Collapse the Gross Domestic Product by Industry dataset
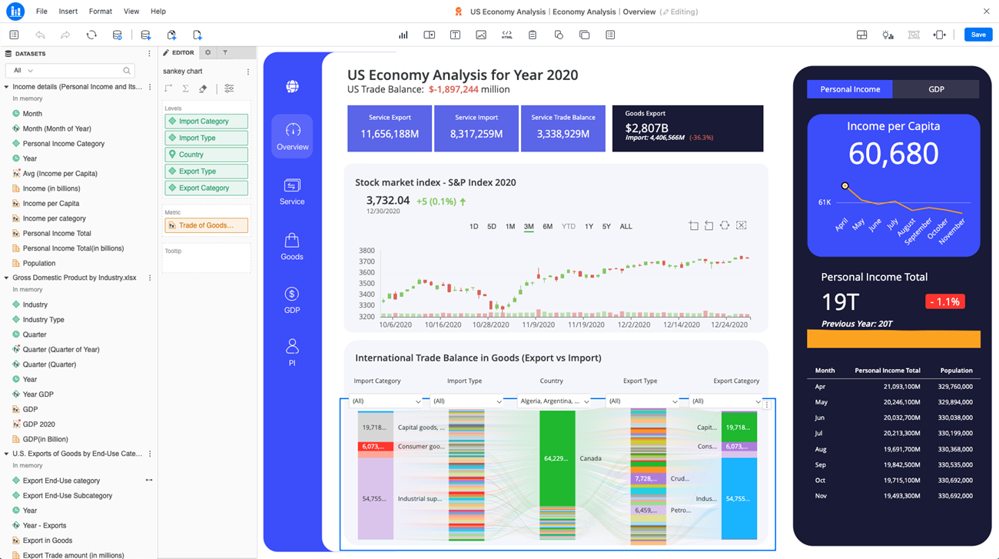Screen dimensions: 999x559 [7, 278]
